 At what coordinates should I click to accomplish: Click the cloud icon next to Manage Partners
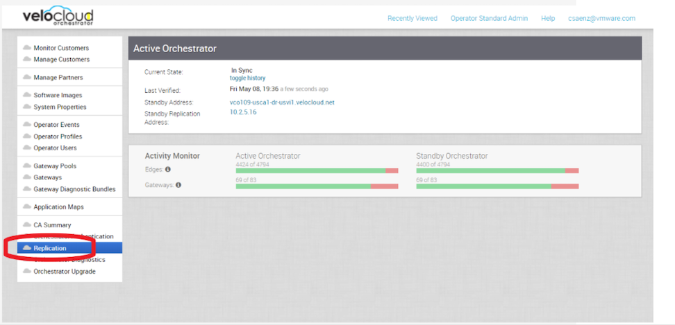tap(26, 78)
